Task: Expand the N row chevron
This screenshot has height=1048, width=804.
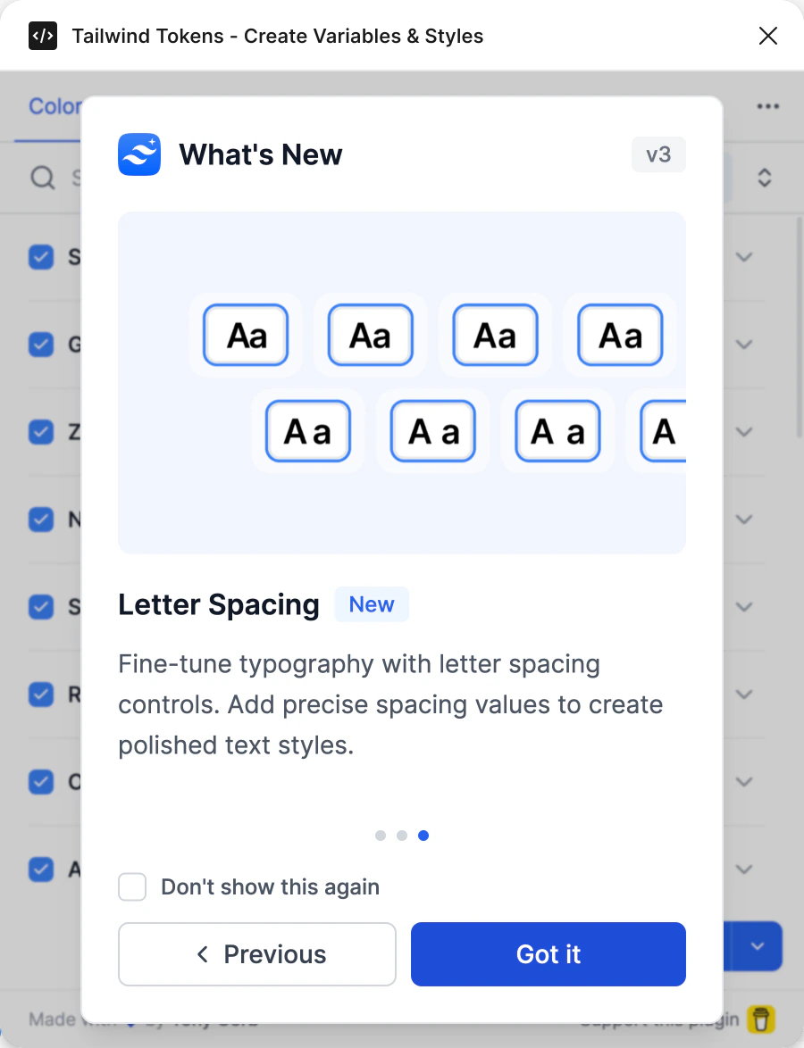Action: coord(744,520)
